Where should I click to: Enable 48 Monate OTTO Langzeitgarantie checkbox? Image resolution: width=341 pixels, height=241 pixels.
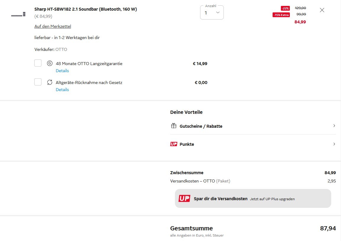click(38, 63)
